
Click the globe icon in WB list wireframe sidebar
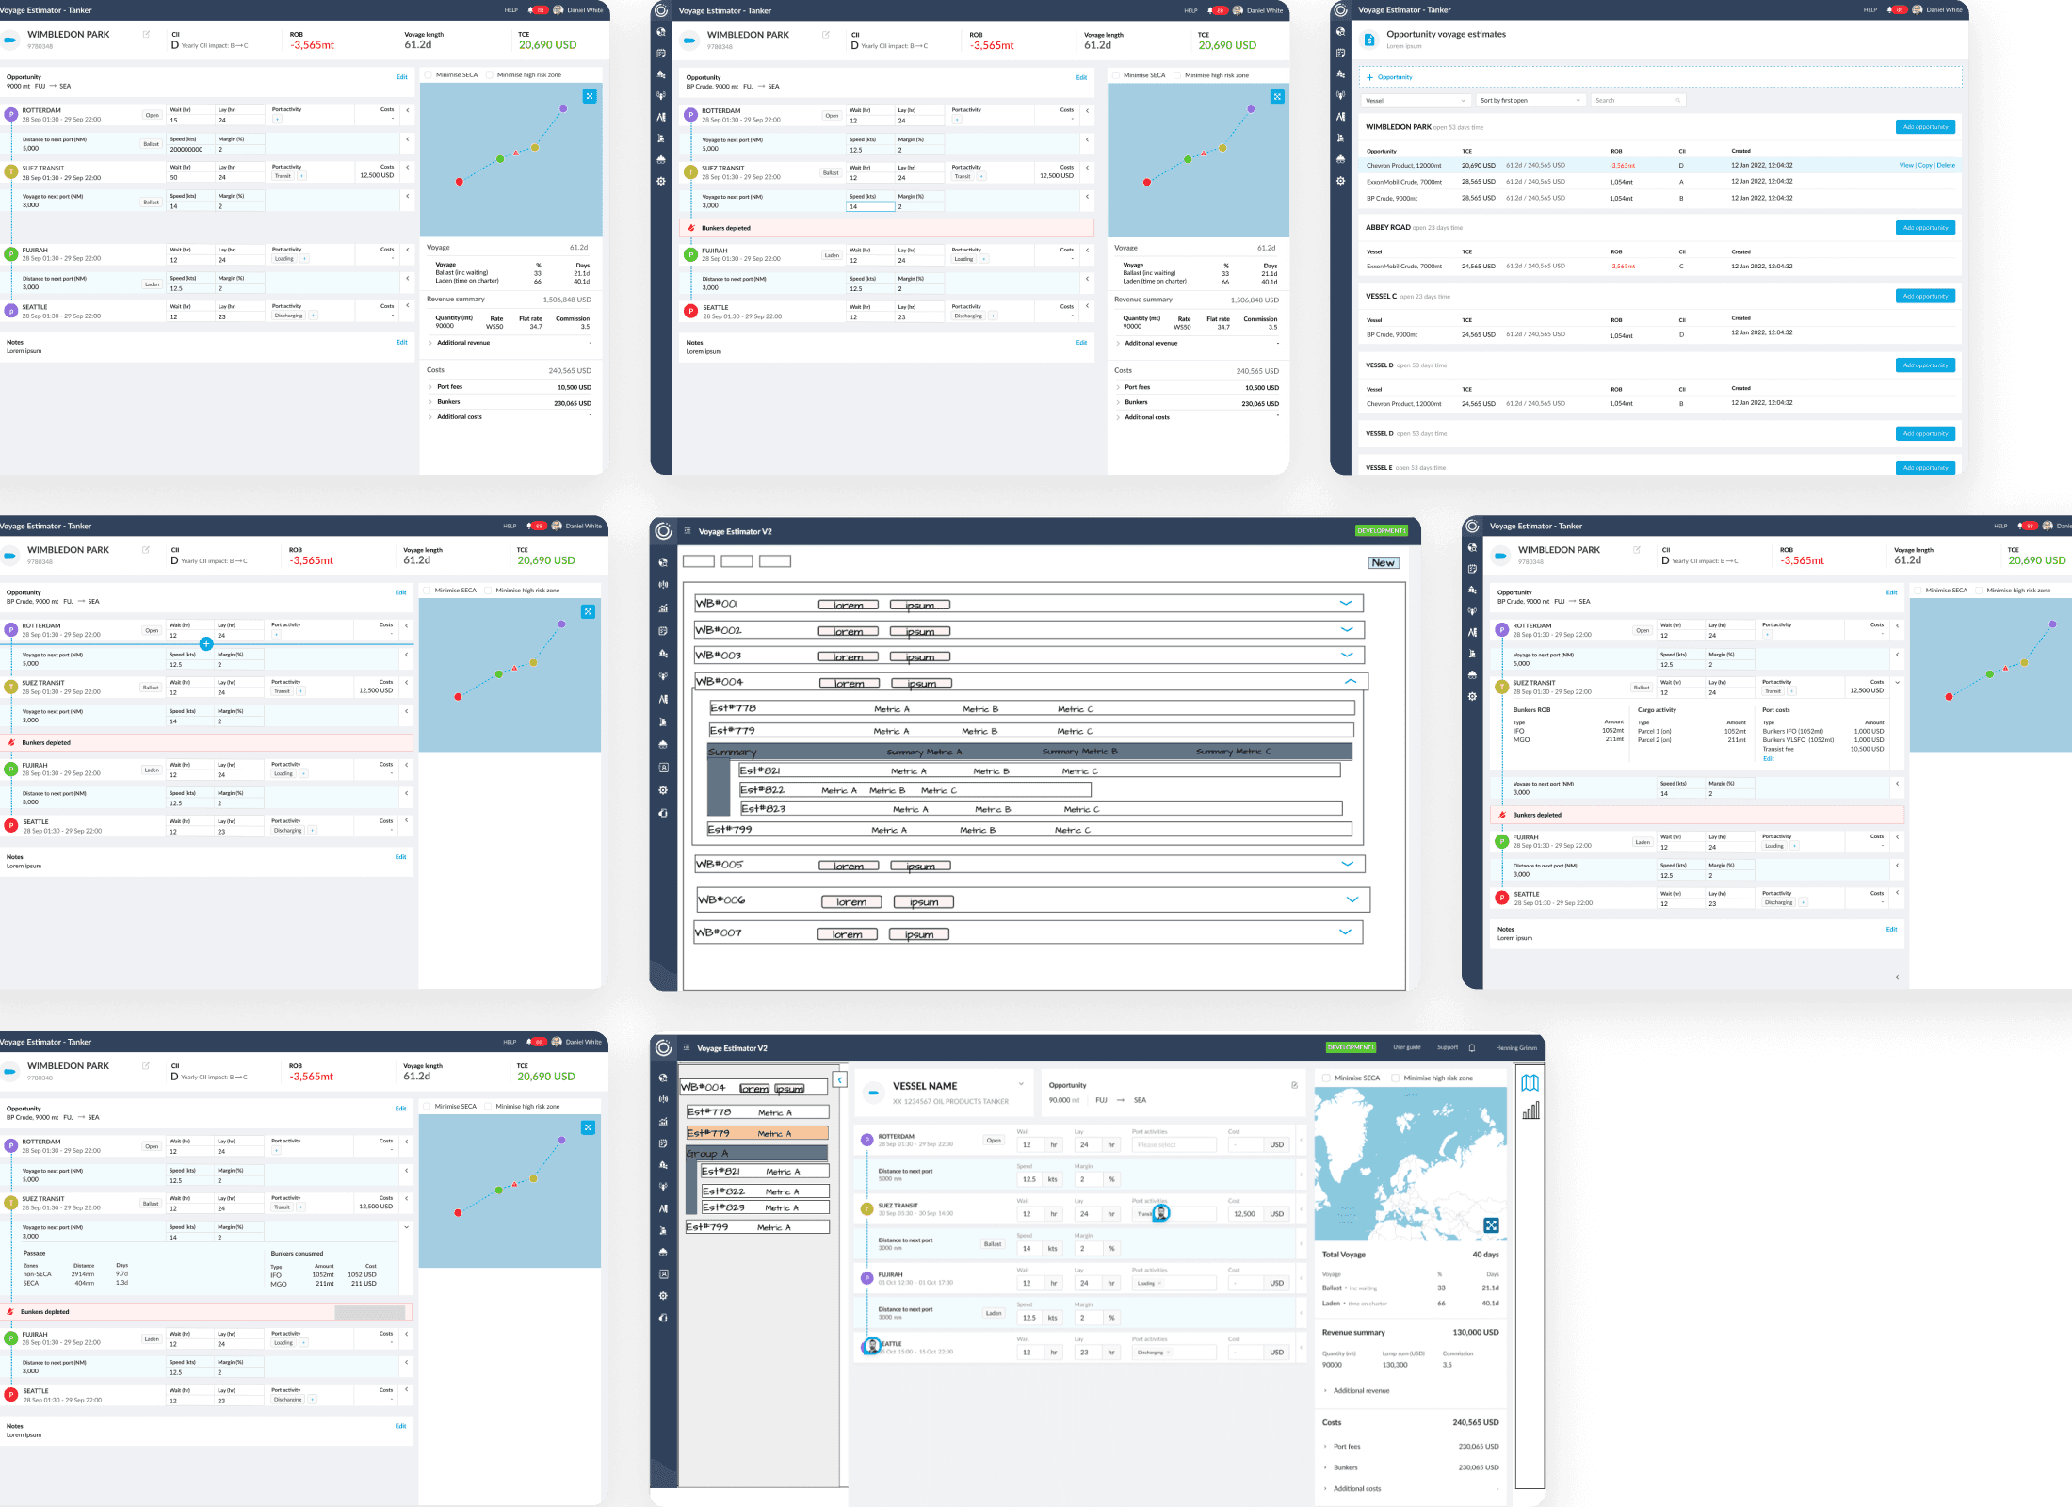pyautogui.click(x=663, y=562)
